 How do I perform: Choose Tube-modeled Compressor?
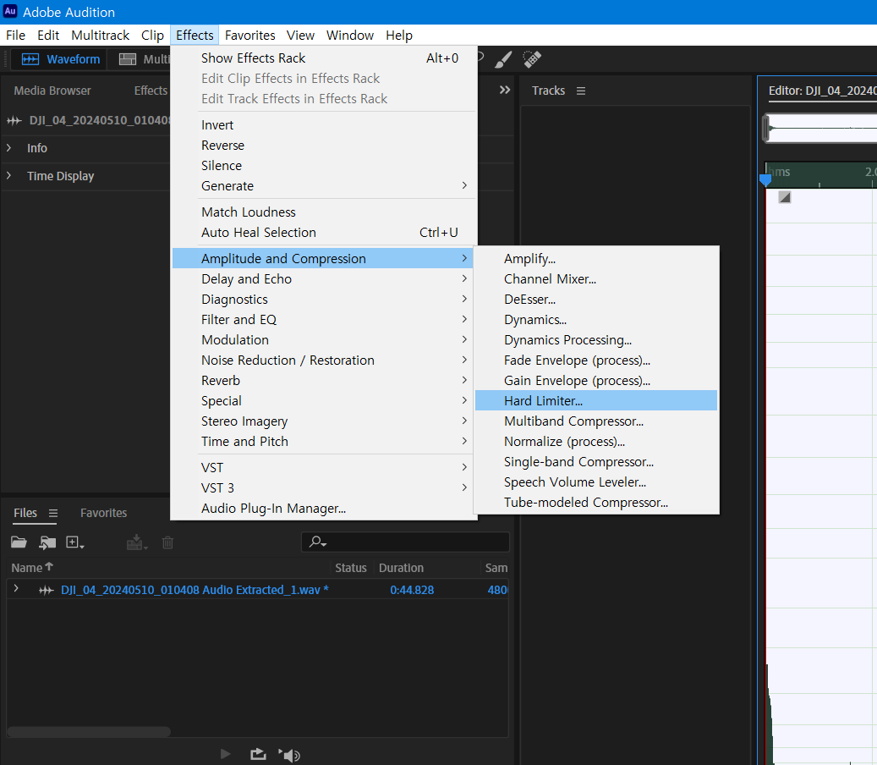596,503
